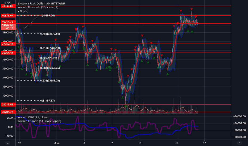Screen dimensions: 248x146
Task: Click the 4 date label on time axis
Action: [84, 143]
